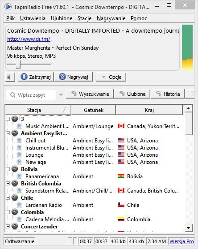The image size is (198, 249).
Task: Click the '7:34 AM' status bar clock
Action: click(157, 241)
